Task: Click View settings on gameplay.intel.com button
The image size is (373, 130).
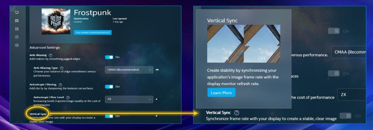Action: [x=93, y=32]
